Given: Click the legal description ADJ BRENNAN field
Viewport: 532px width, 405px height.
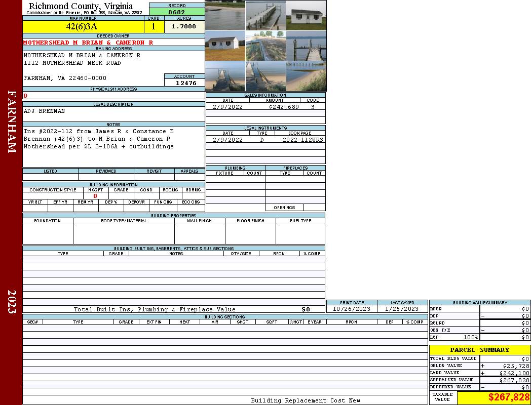Looking at the screenshot, I should (x=113, y=113).
